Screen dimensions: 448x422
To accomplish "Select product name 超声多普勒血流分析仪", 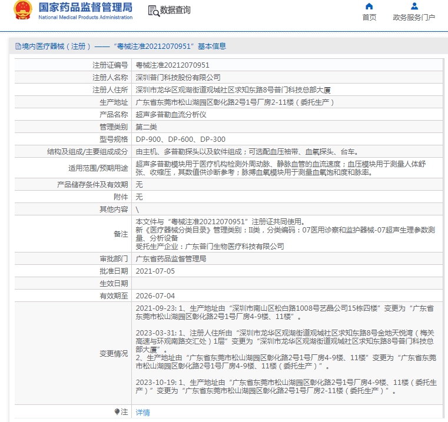I will [171, 115].
